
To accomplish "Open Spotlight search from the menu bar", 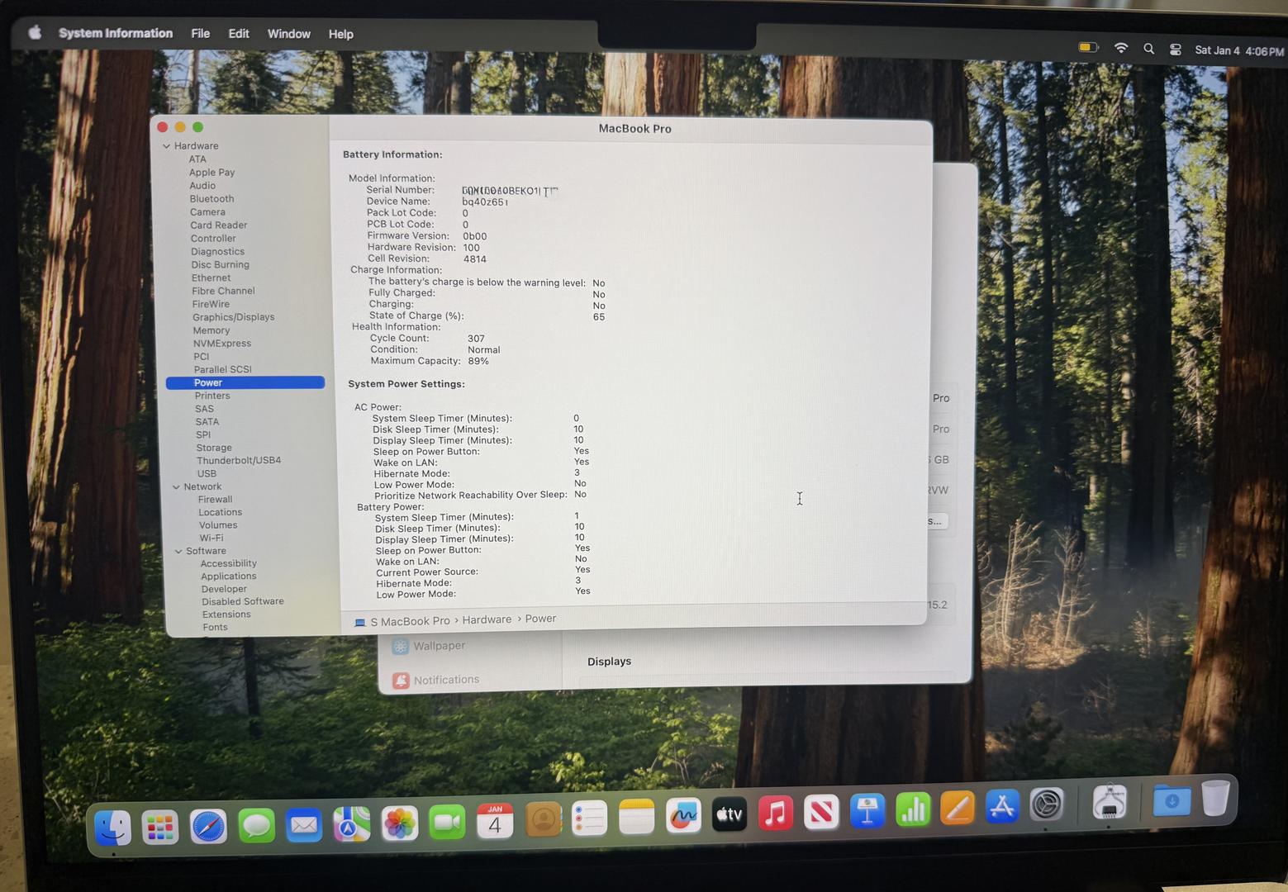I will [1148, 50].
